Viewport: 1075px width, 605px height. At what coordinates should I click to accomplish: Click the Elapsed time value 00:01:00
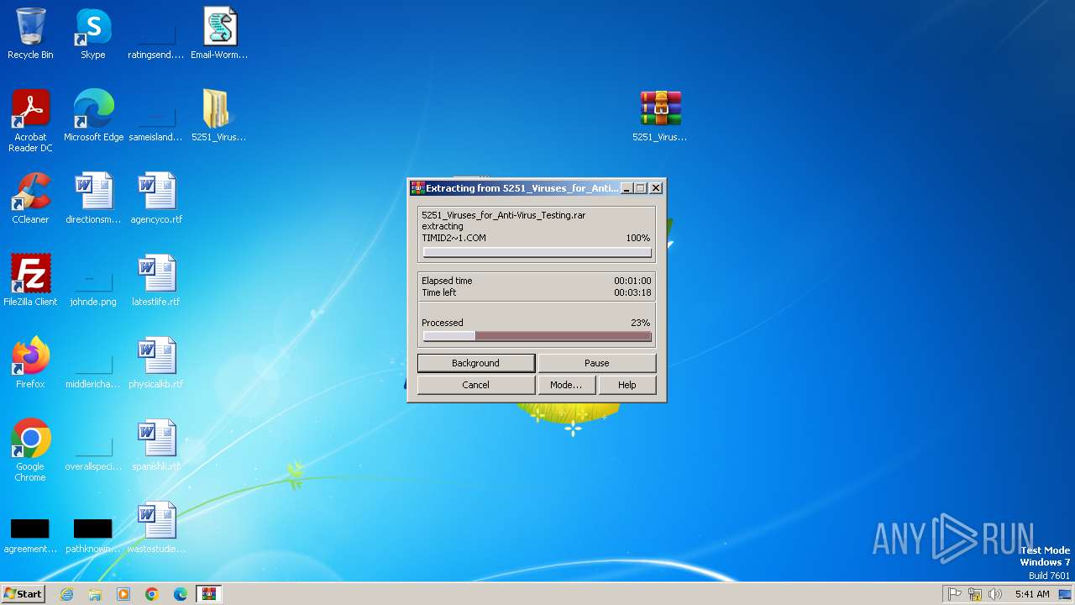[x=632, y=281]
